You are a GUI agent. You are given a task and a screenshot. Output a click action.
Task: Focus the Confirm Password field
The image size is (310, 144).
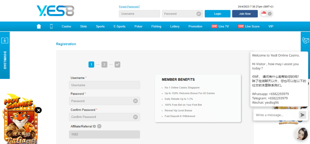[104, 117]
